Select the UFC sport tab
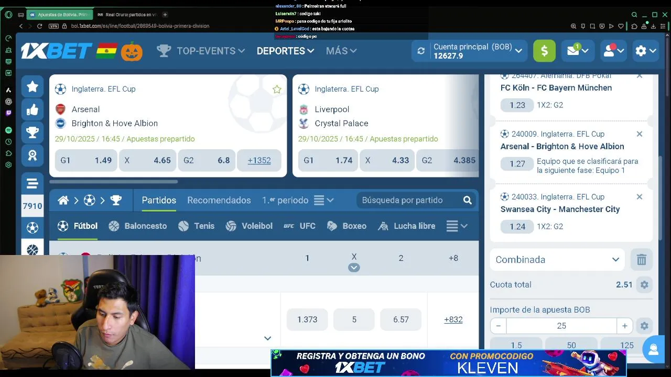671x377 pixels. pos(299,226)
